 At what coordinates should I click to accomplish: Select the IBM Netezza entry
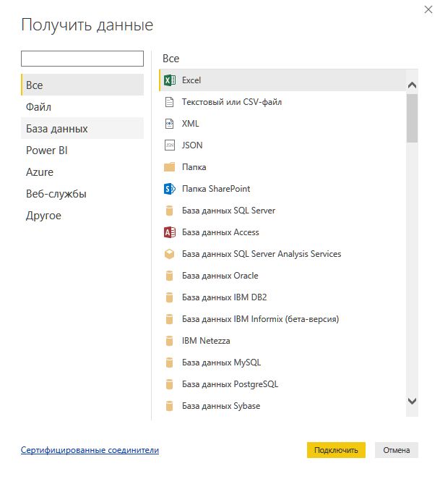[x=282, y=341]
